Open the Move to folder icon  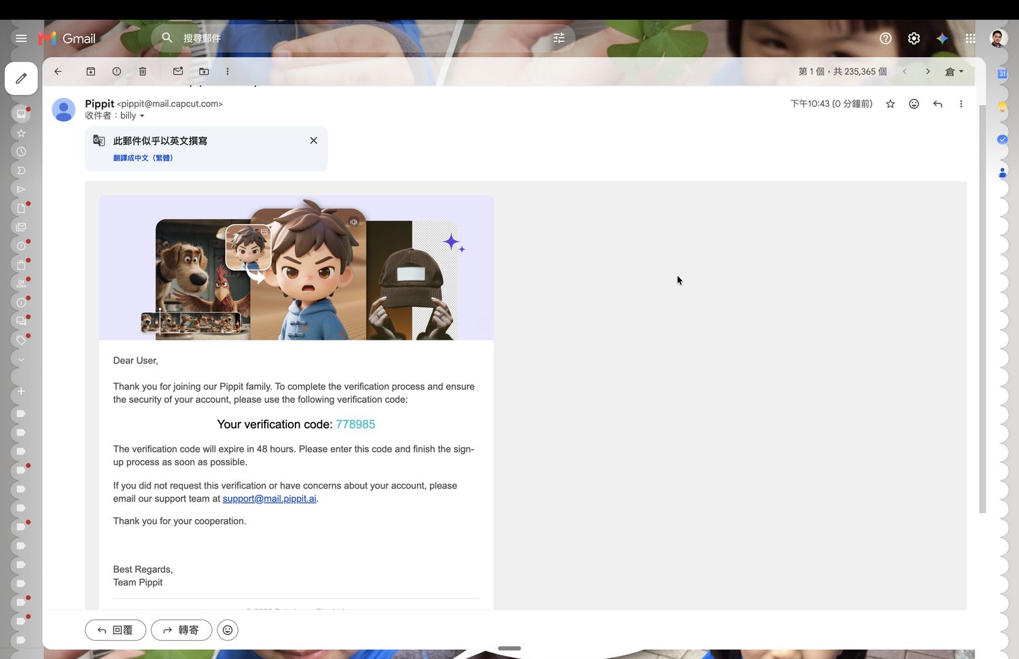click(x=204, y=71)
